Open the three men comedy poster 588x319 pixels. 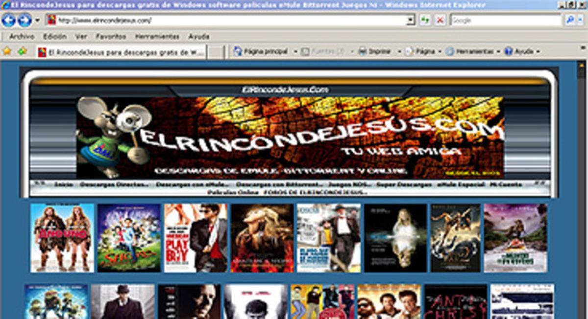389,301
